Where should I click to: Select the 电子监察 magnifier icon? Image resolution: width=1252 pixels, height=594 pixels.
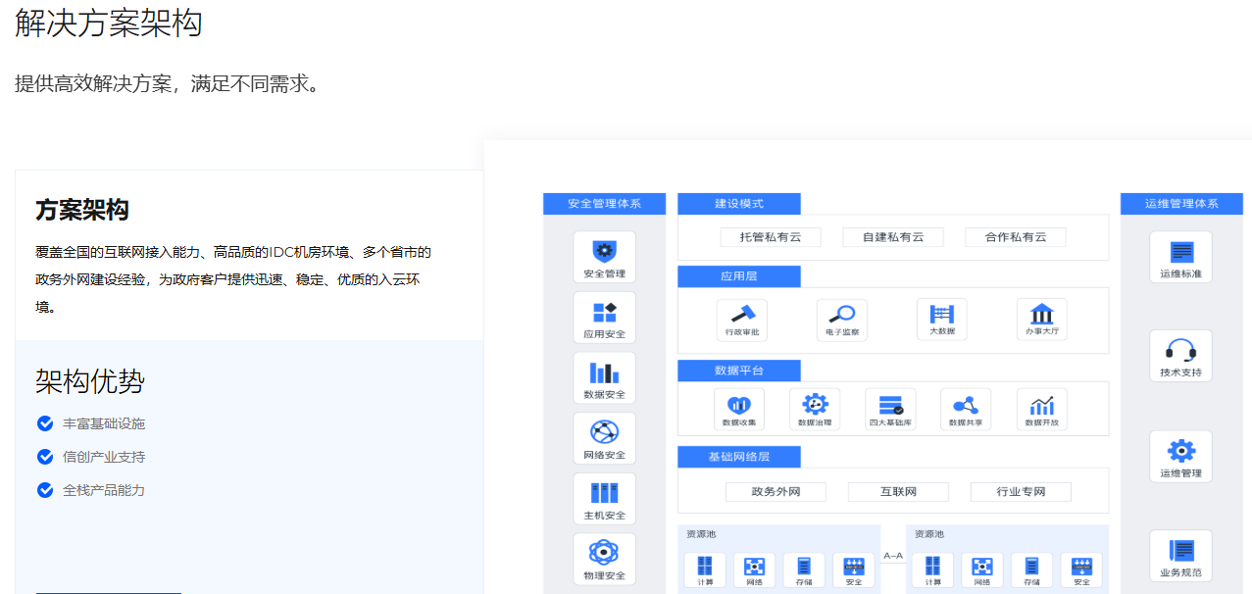click(841, 314)
